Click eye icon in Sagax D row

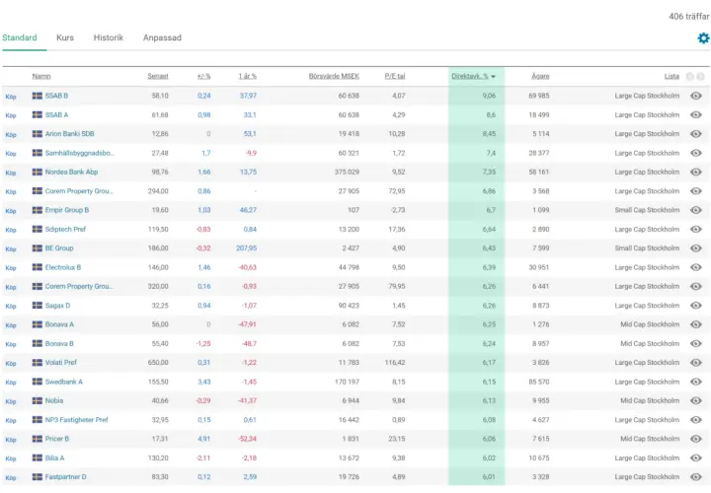click(x=696, y=306)
